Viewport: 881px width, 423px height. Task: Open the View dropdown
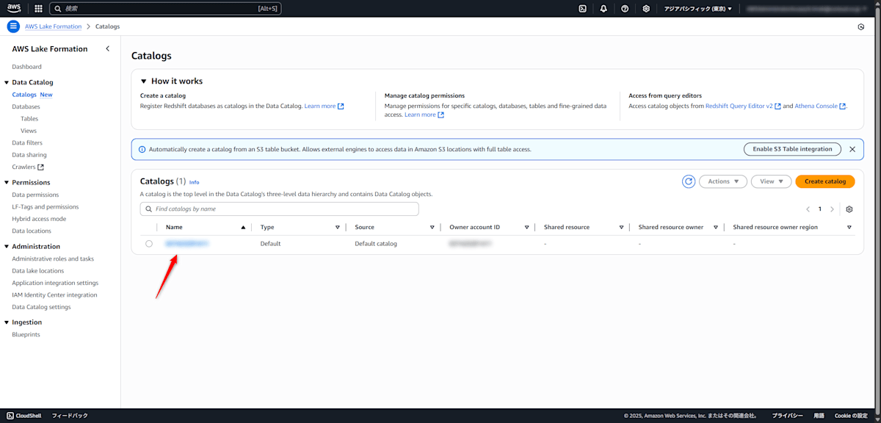771,181
